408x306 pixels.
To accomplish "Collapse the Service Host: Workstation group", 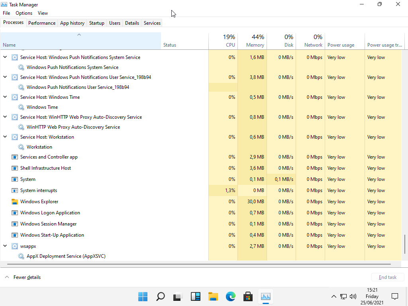I will 5,137.
